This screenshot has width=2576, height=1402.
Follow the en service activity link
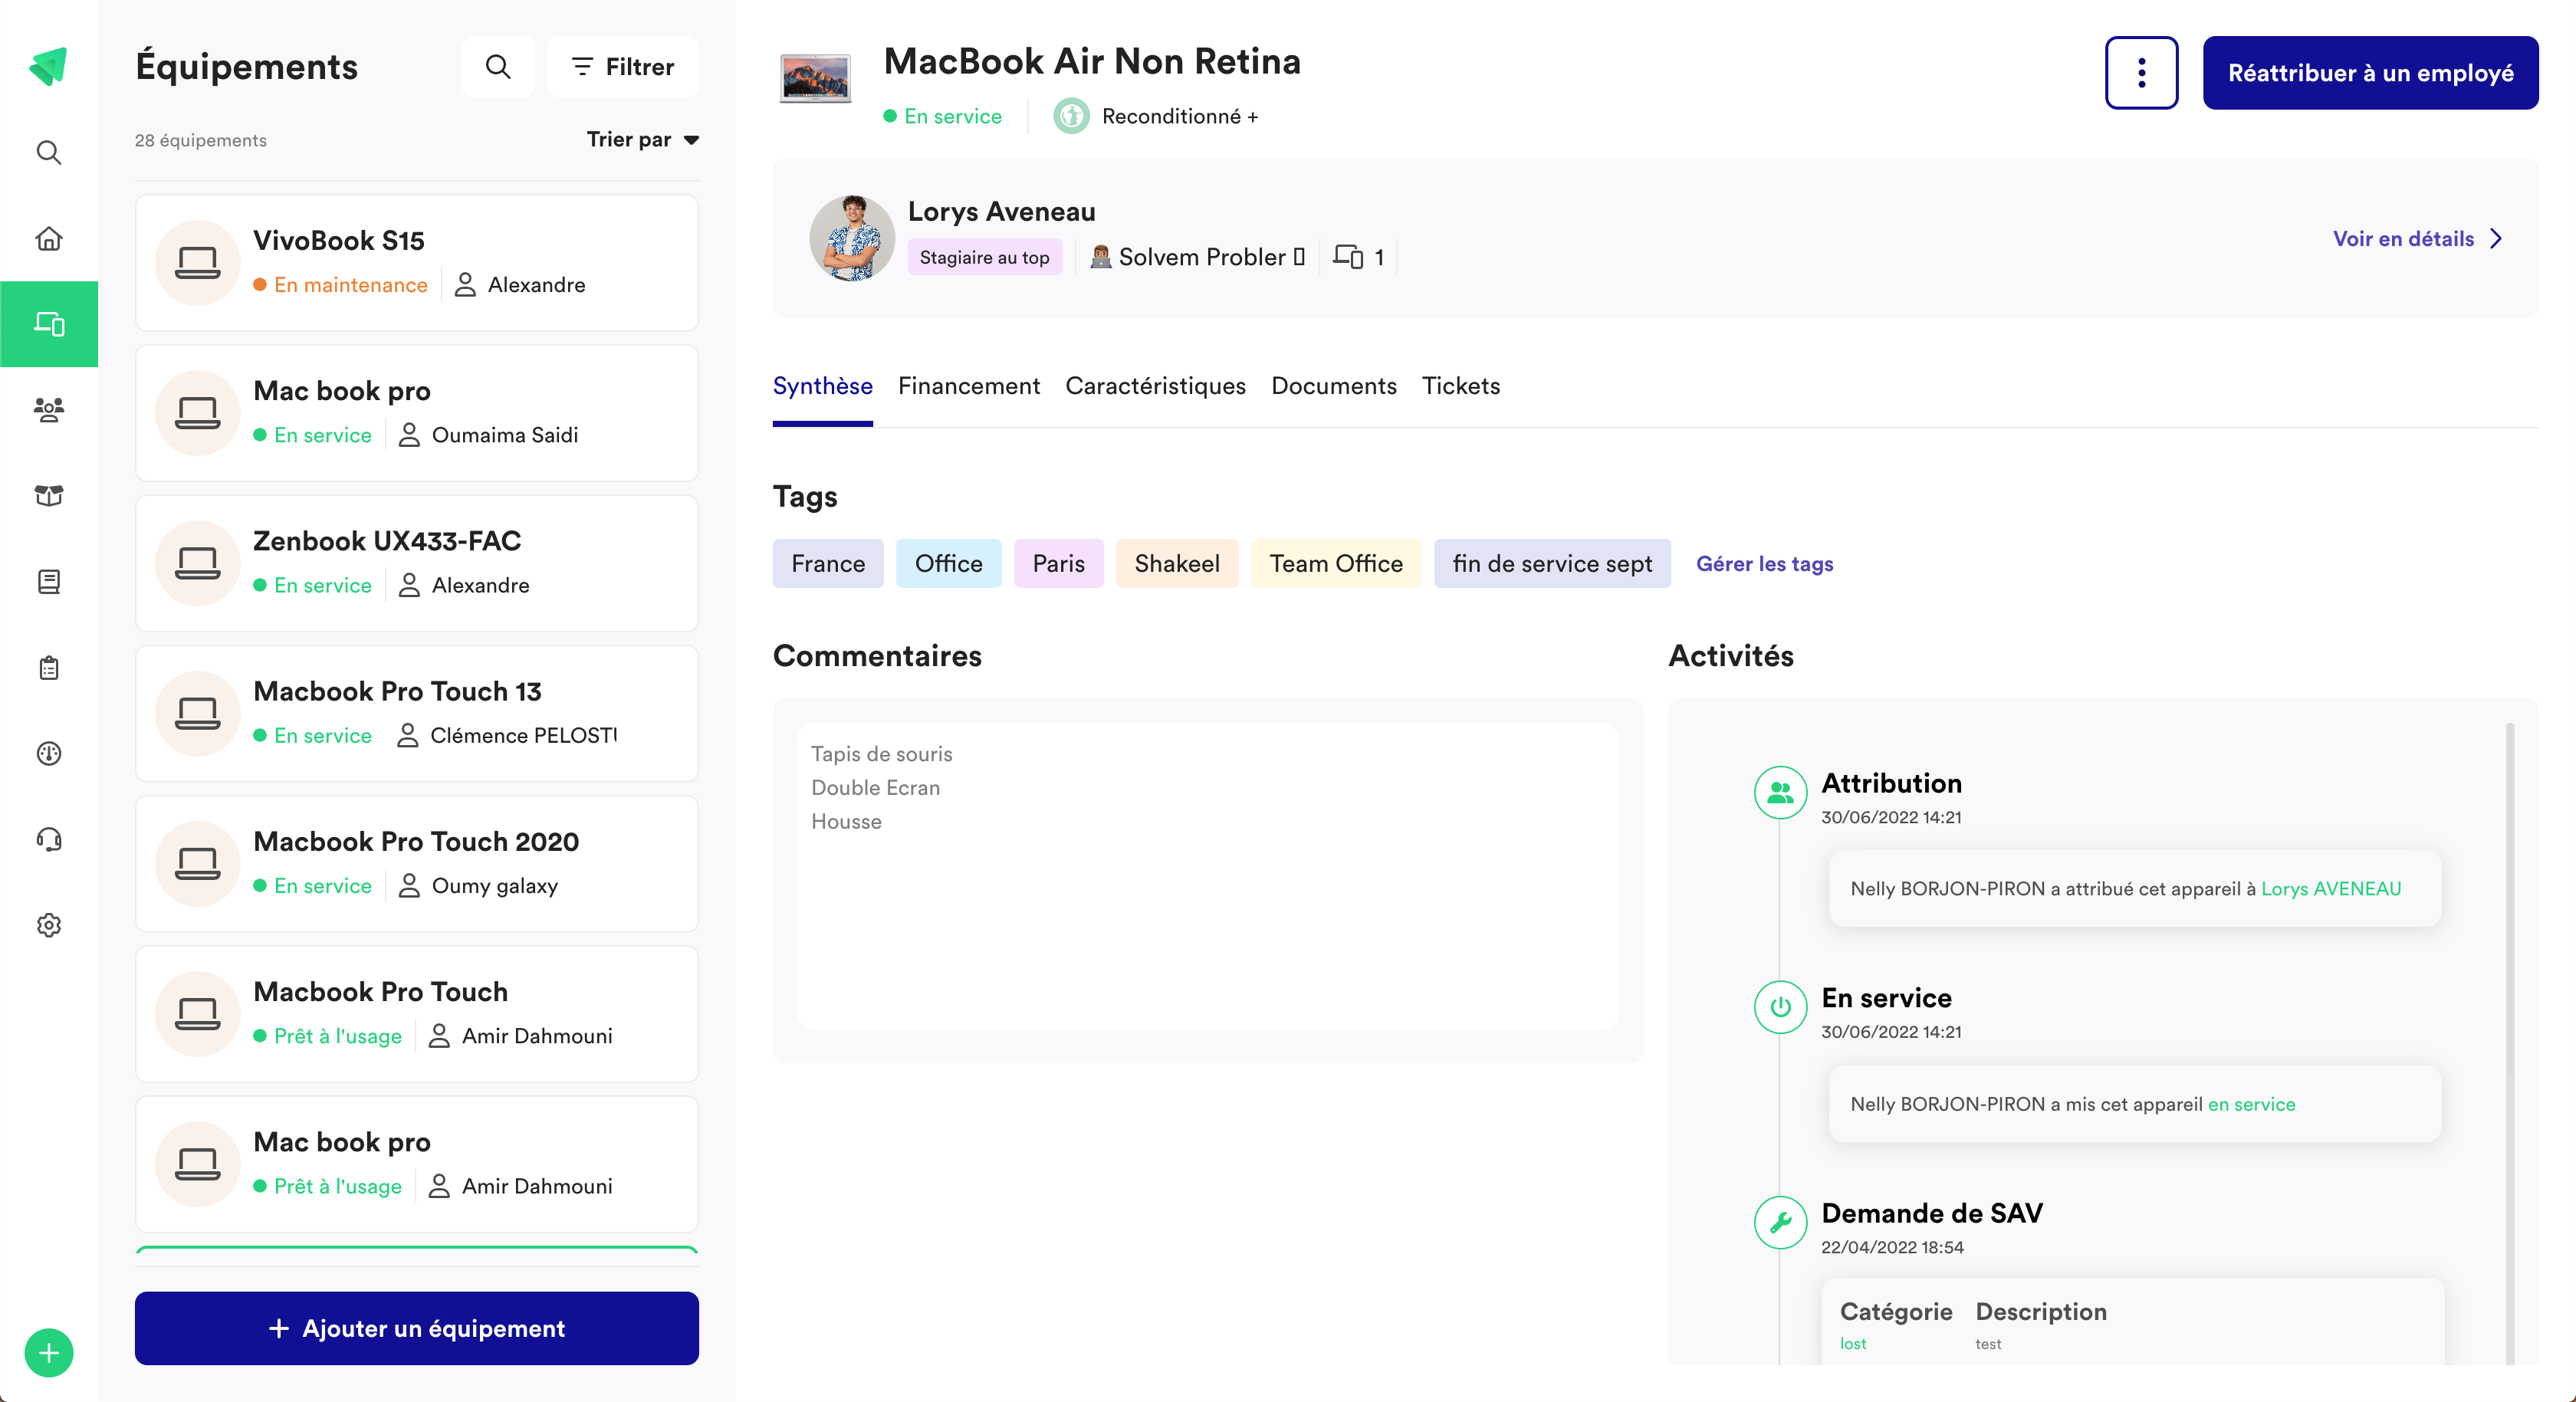tap(2251, 1104)
